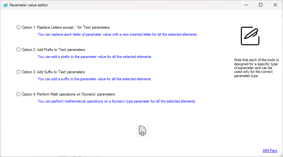Screen dimensions: 283x157
Task: Pick Option 4: Perform Math operations radio
Action: tap(18, 94)
